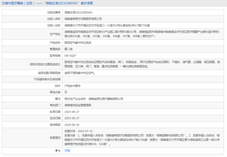The width and height of the screenshot is (227, 157).
Task: Click management category value 第二类
Action: point(69,49)
